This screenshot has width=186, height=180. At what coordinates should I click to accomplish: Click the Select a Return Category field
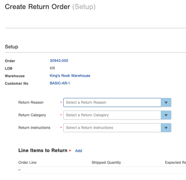[112, 115]
